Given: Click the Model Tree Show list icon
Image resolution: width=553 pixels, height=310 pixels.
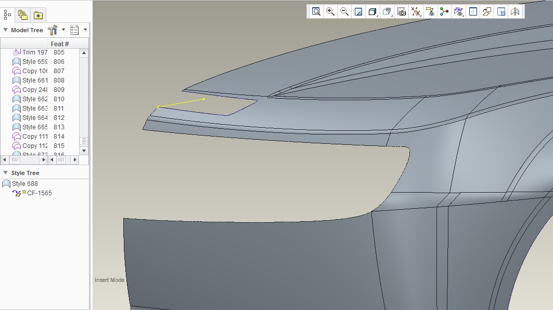Looking at the screenshot, I should (74, 30).
